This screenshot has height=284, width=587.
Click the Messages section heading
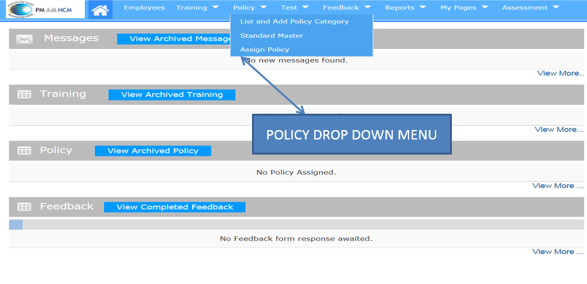(71, 38)
